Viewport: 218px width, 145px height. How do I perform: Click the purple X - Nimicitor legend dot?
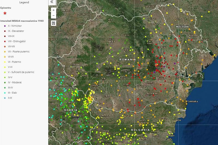(5, 26)
